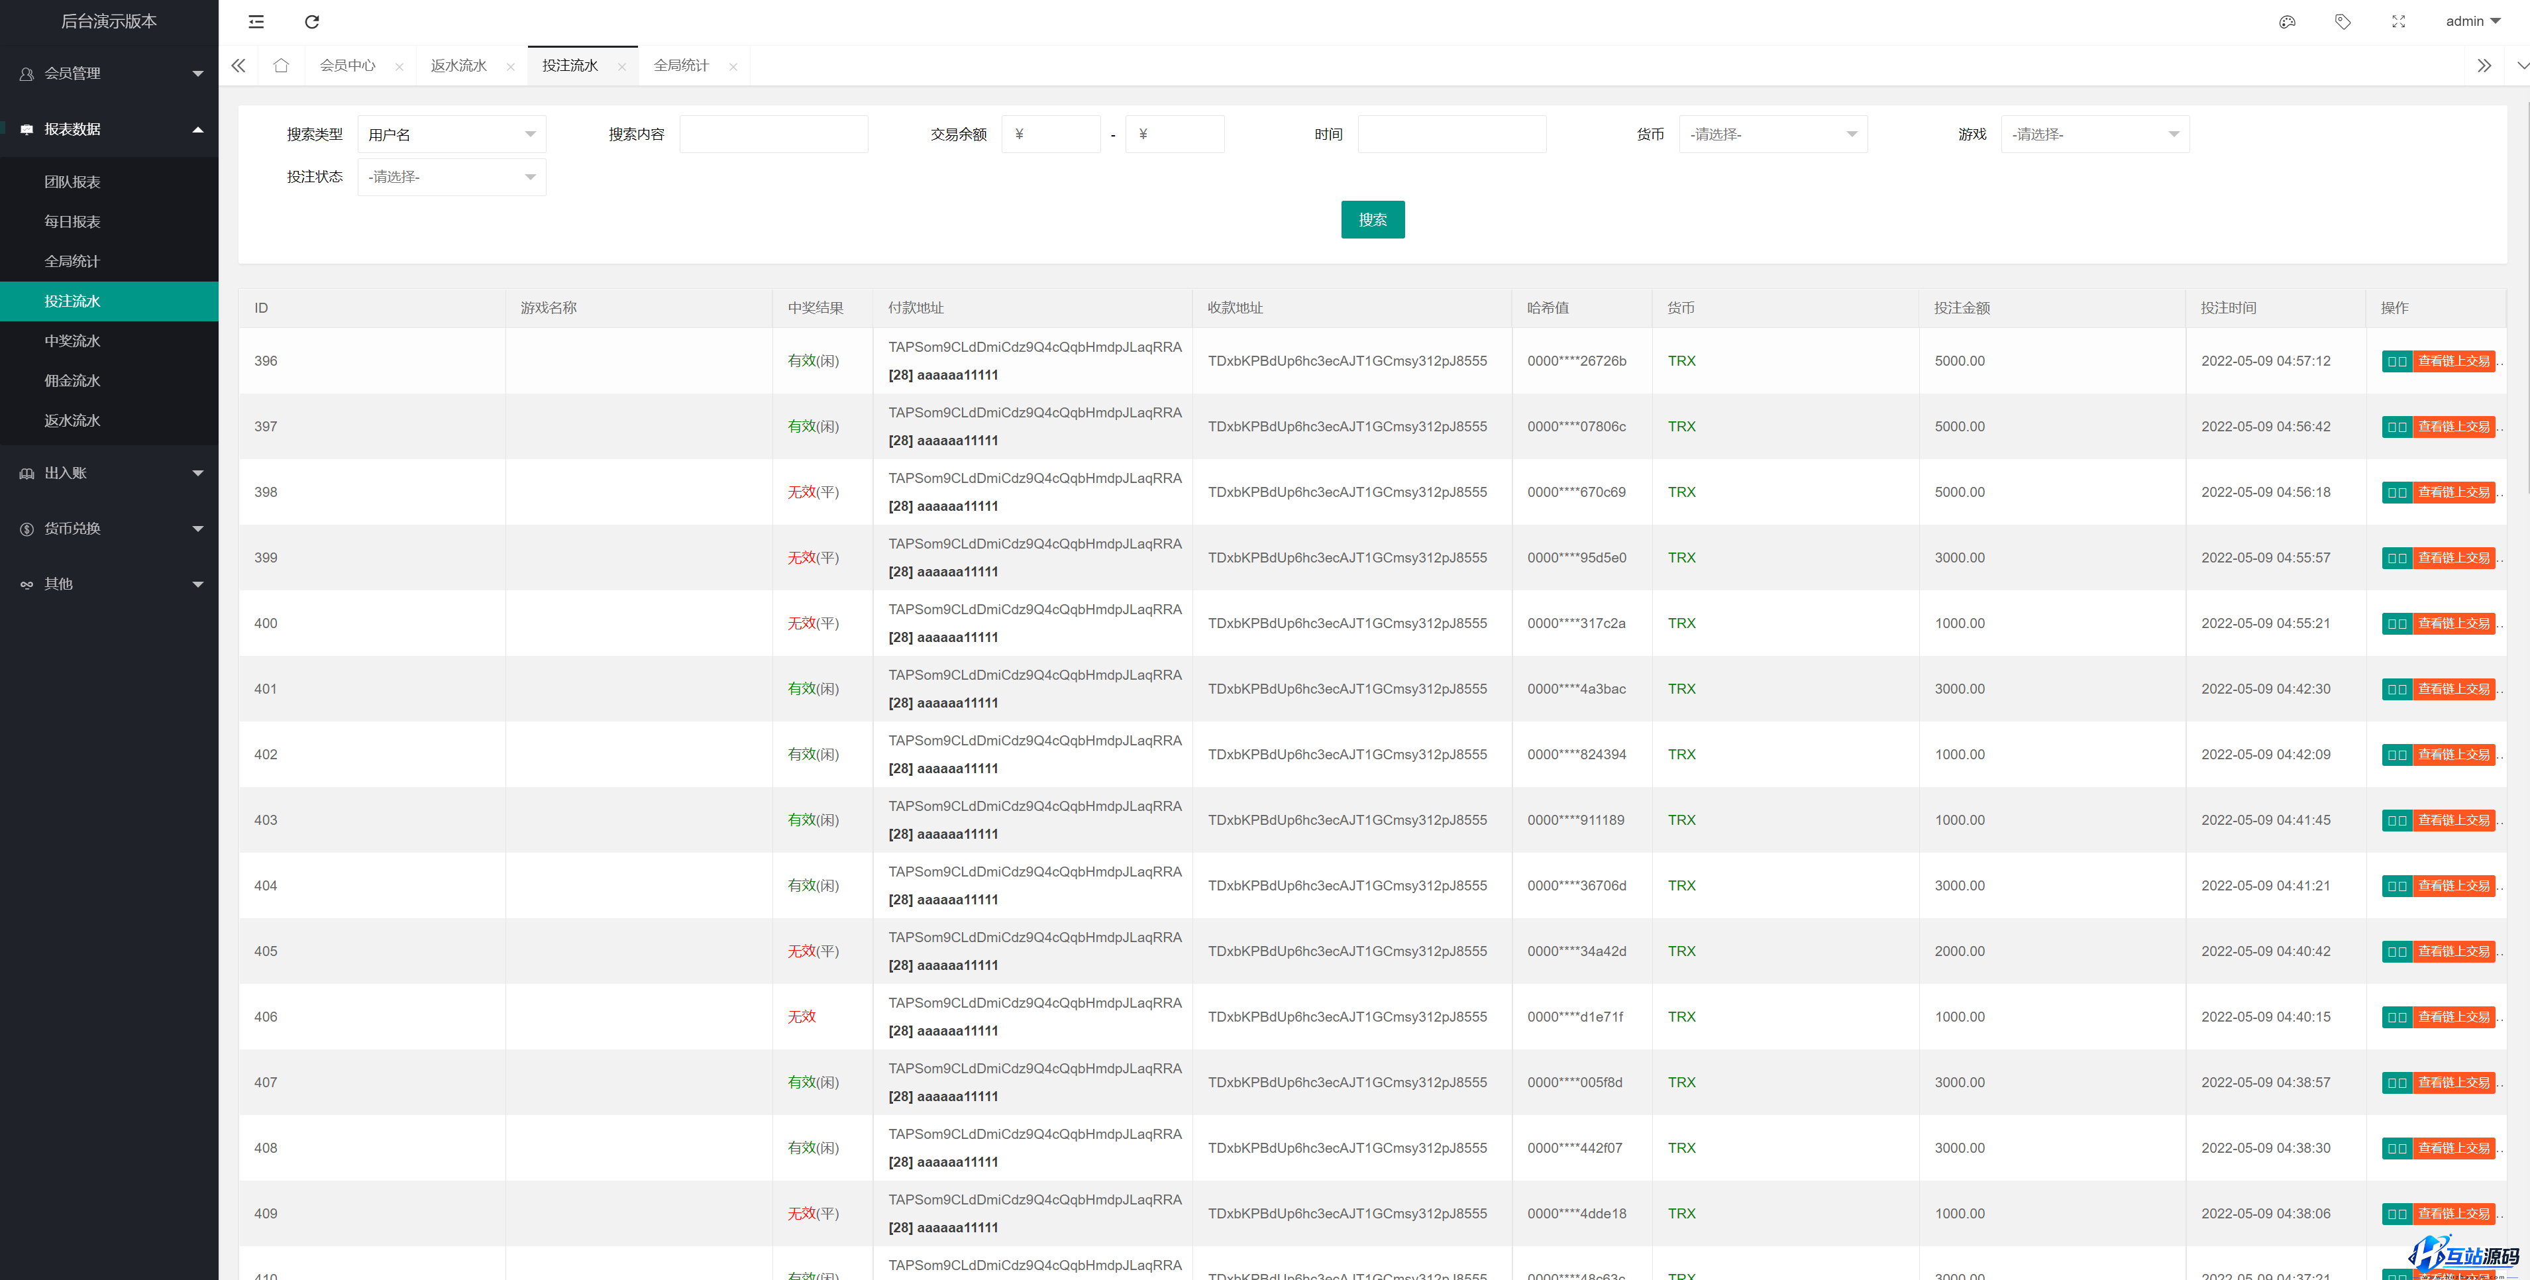
Task: Open 返水流水 in sidebar
Action: click(x=109, y=421)
